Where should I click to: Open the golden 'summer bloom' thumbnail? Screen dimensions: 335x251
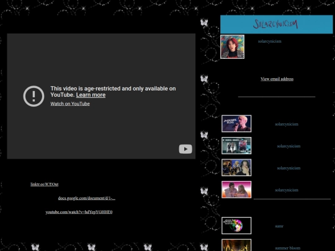pos(236,245)
